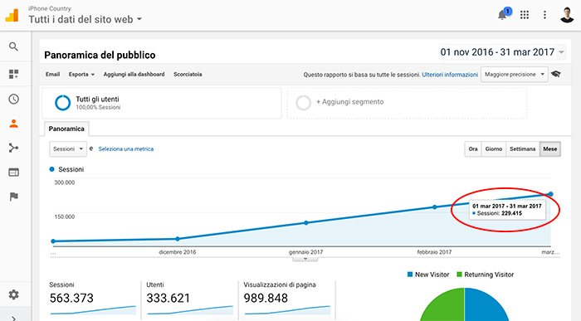Click the graduation cap education icon
This screenshot has height=321, width=581.
tap(556, 74)
